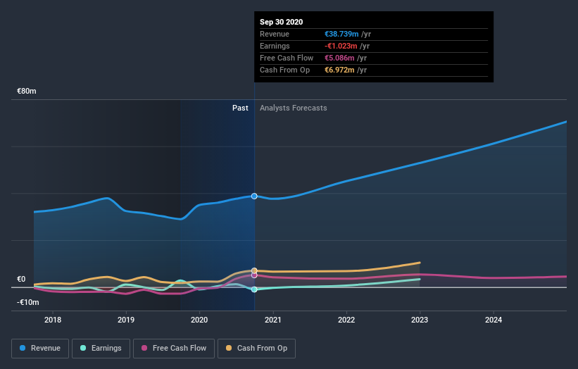Toggle the Earnings legend button
The image size is (578, 369).
tap(101, 349)
